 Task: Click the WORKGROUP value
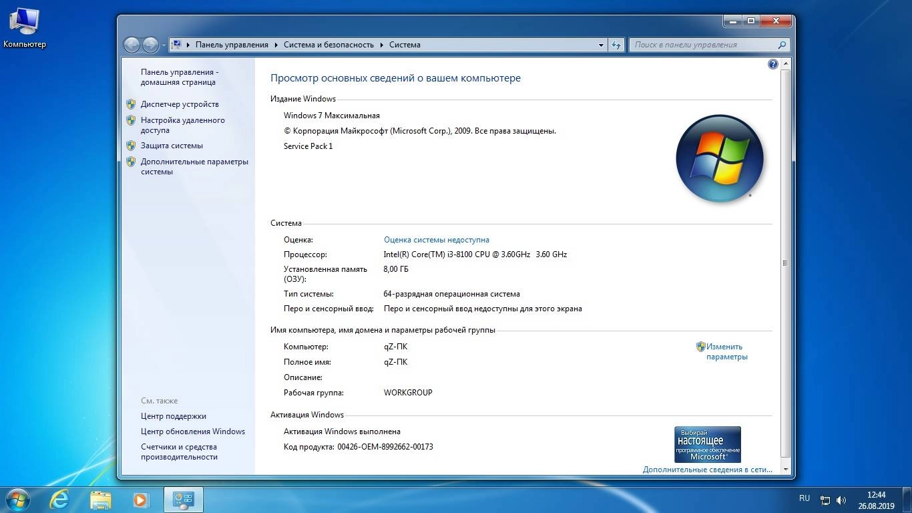coord(408,393)
